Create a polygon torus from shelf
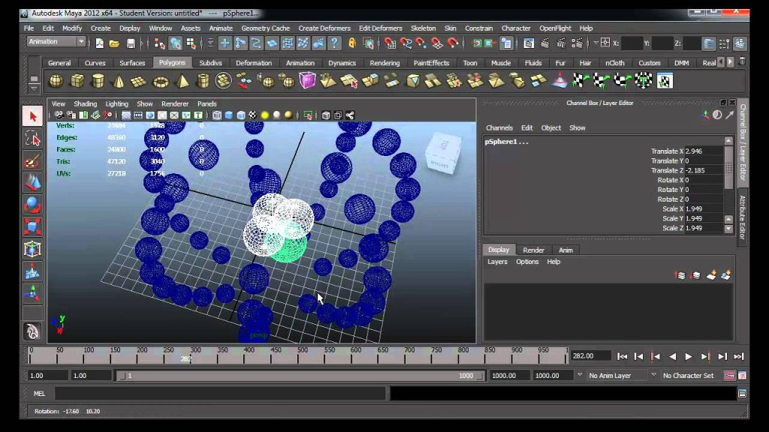 161,81
